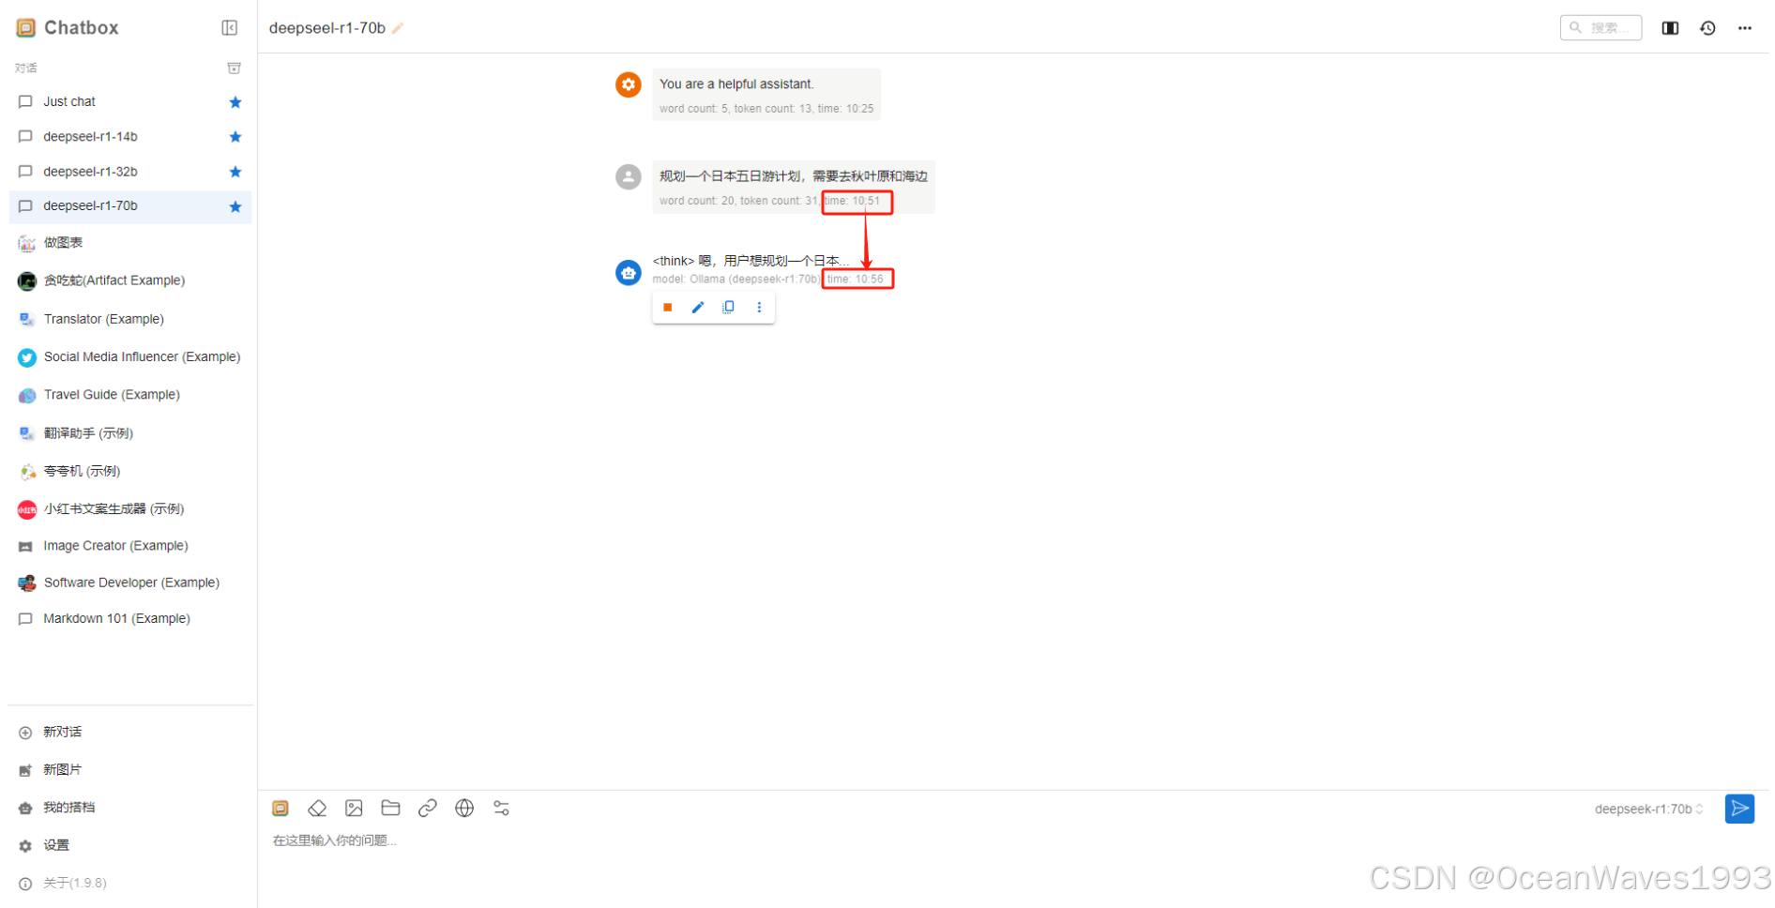Attach a file using folder icon
This screenshot has width=1775, height=908.
[391, 809]
